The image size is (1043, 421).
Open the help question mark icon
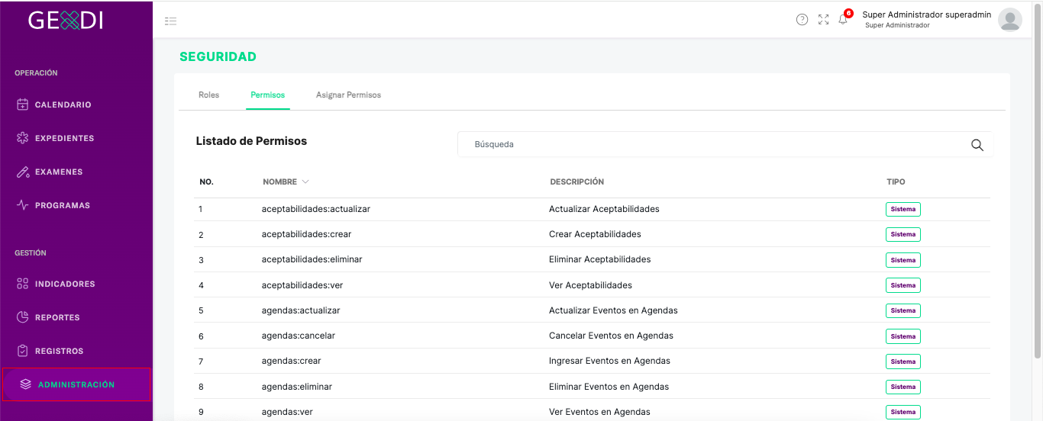(x=802, y=20)
